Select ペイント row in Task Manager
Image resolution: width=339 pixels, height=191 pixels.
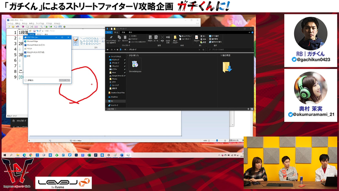[x=47, y=49]
